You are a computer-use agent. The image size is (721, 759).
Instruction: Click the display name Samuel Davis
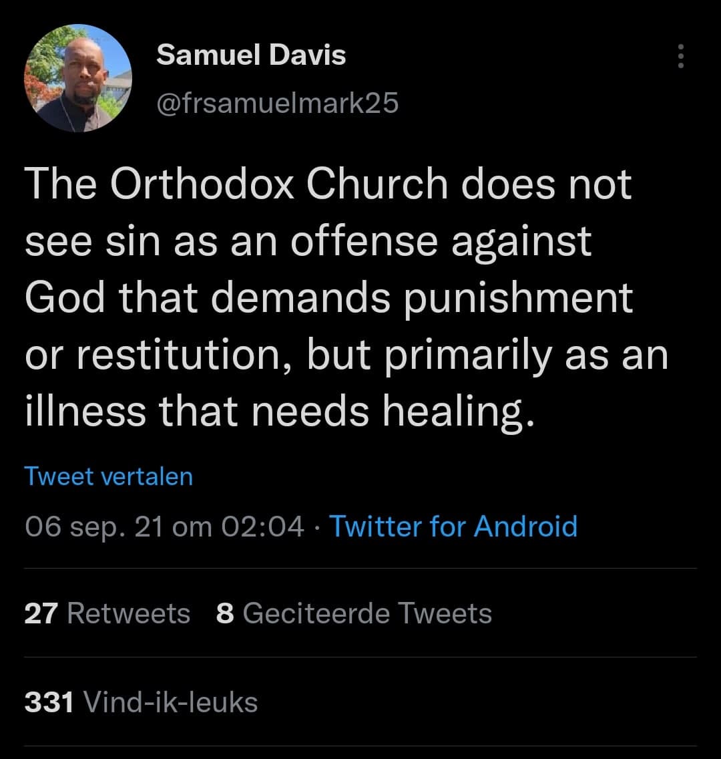(251, 55)
